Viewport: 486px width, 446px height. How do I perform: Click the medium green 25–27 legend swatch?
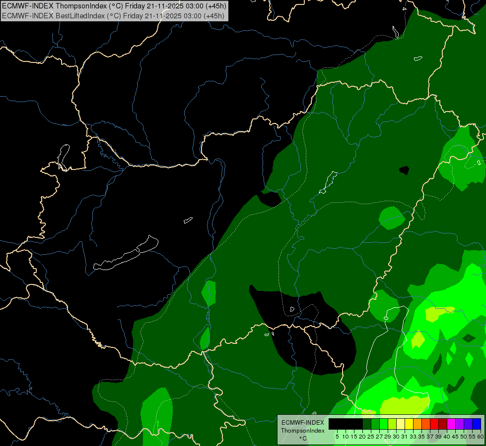coord(375,424)
